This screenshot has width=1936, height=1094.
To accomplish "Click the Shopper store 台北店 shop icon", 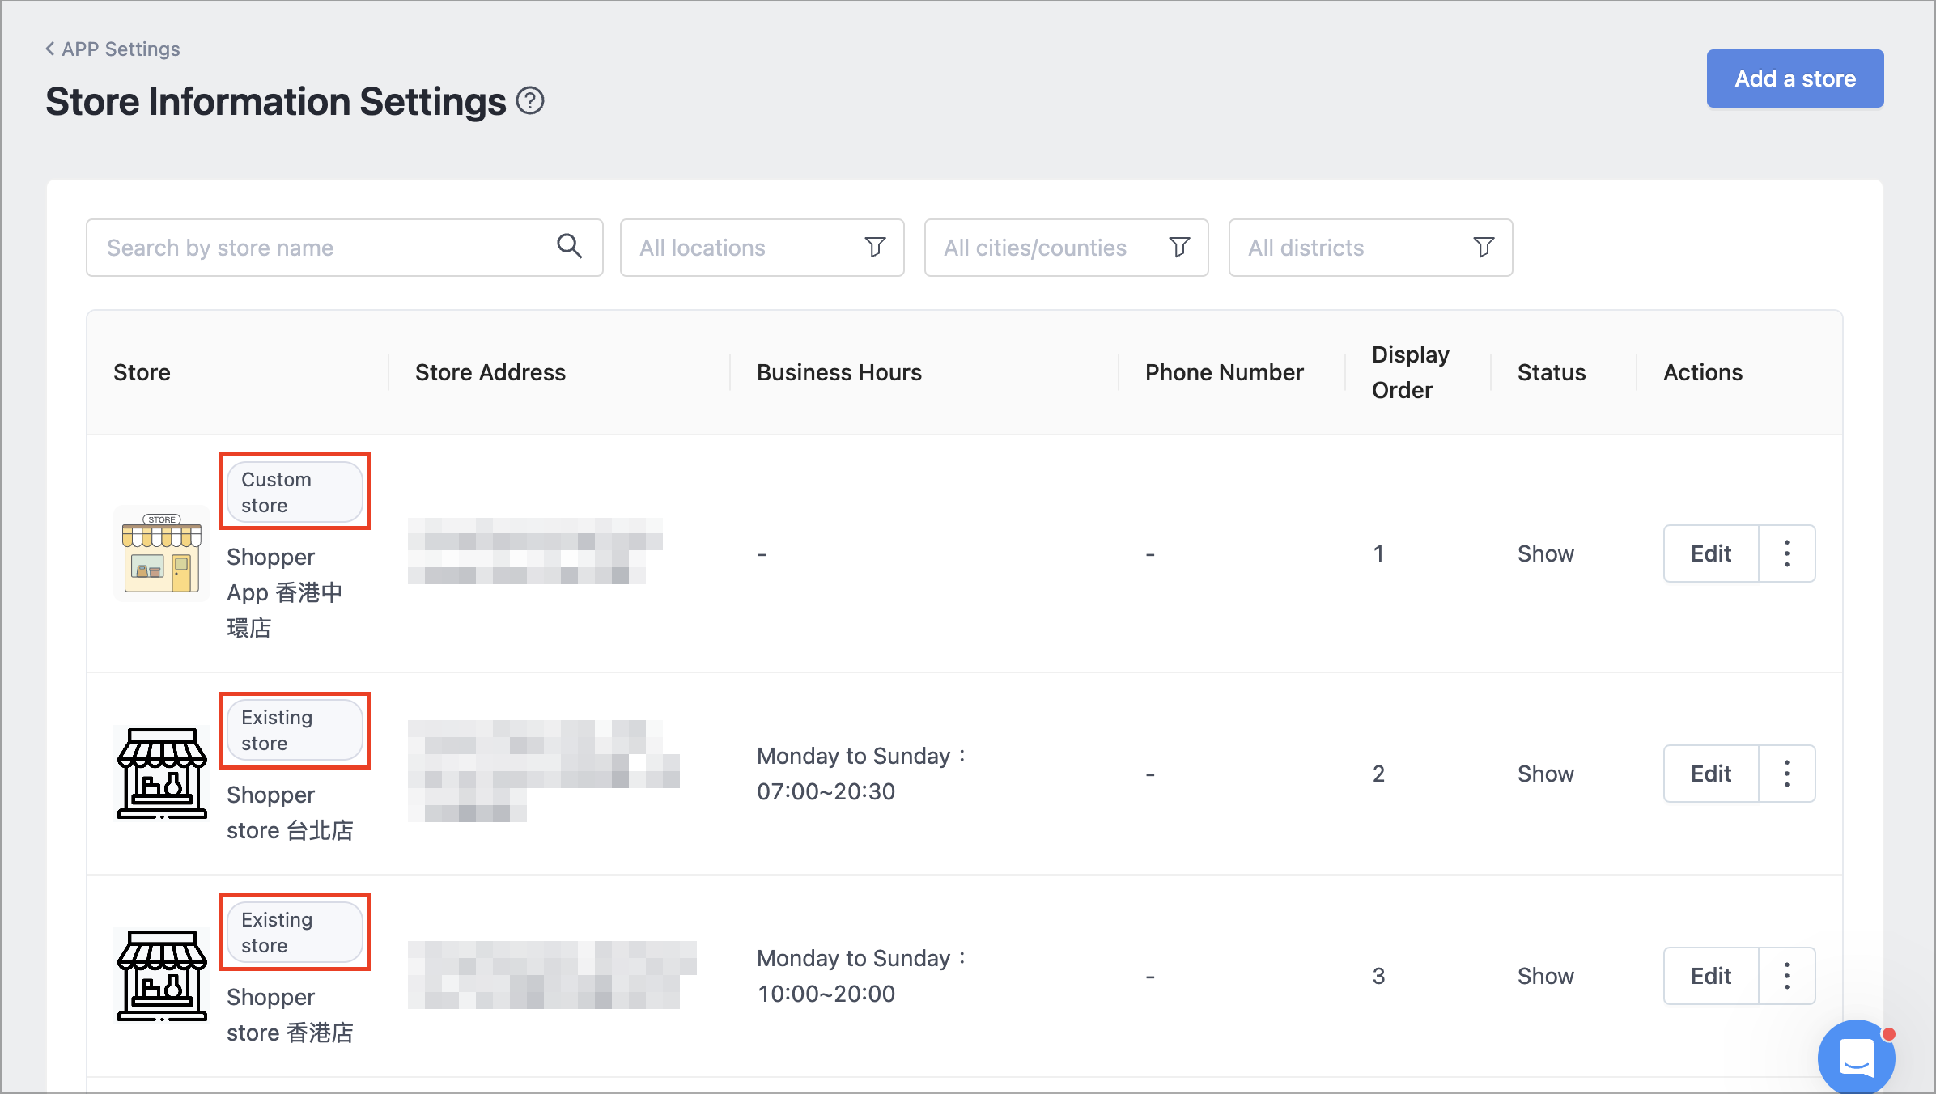I will 162,774.
